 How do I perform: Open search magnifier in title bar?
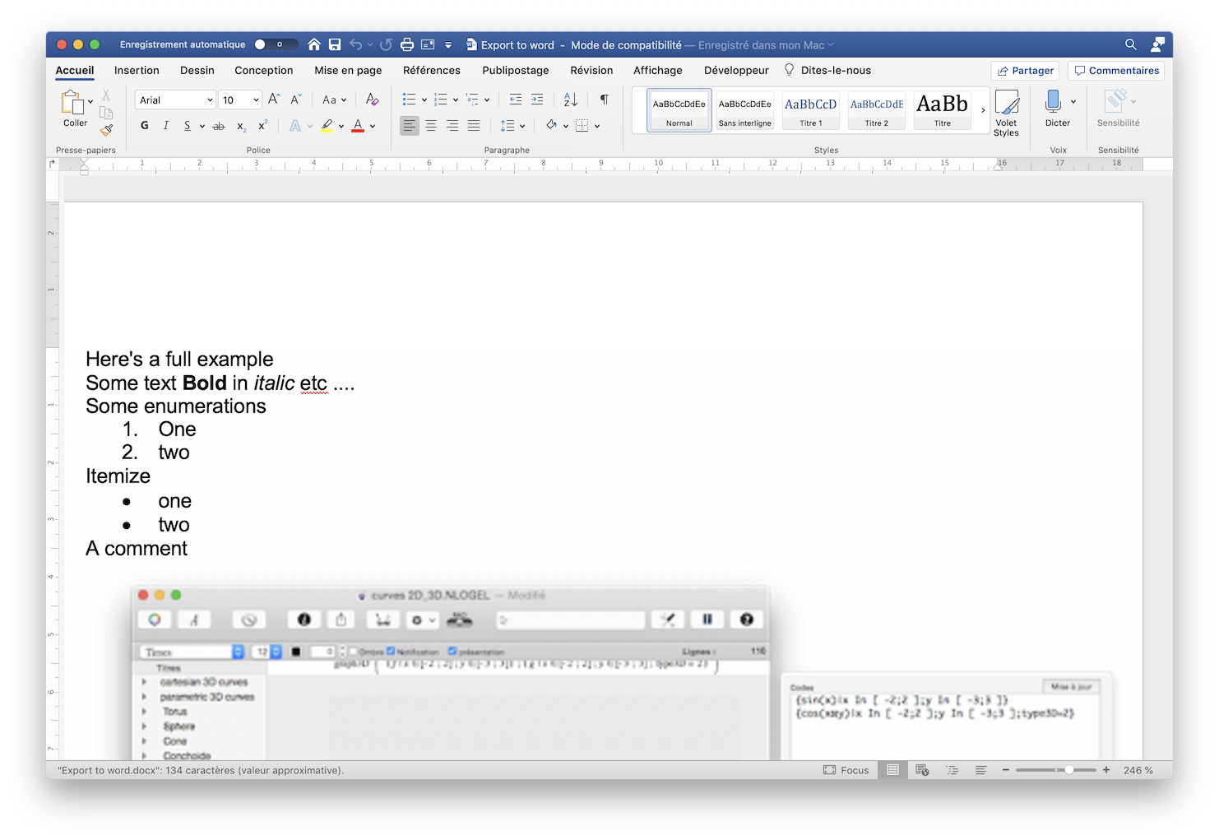1131,44
